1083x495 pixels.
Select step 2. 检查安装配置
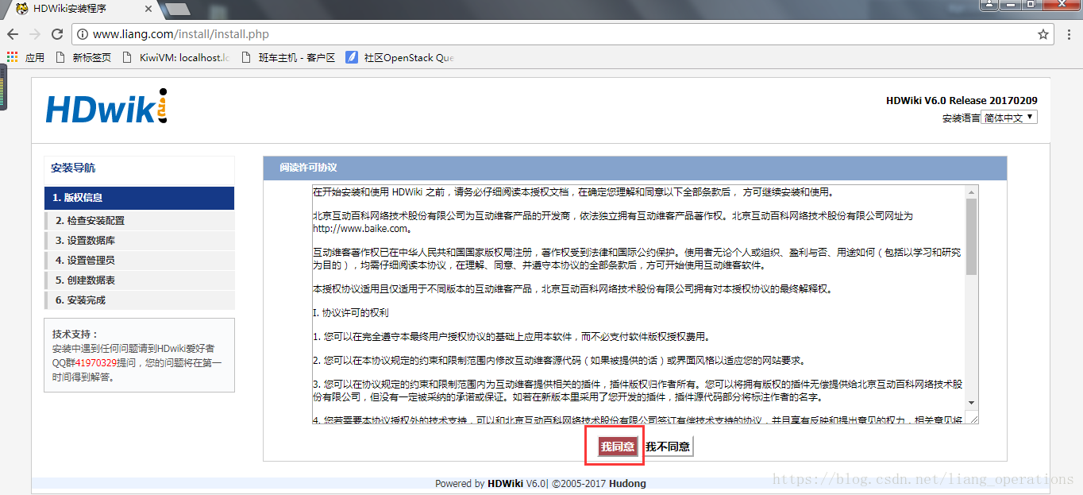(140, 220)
